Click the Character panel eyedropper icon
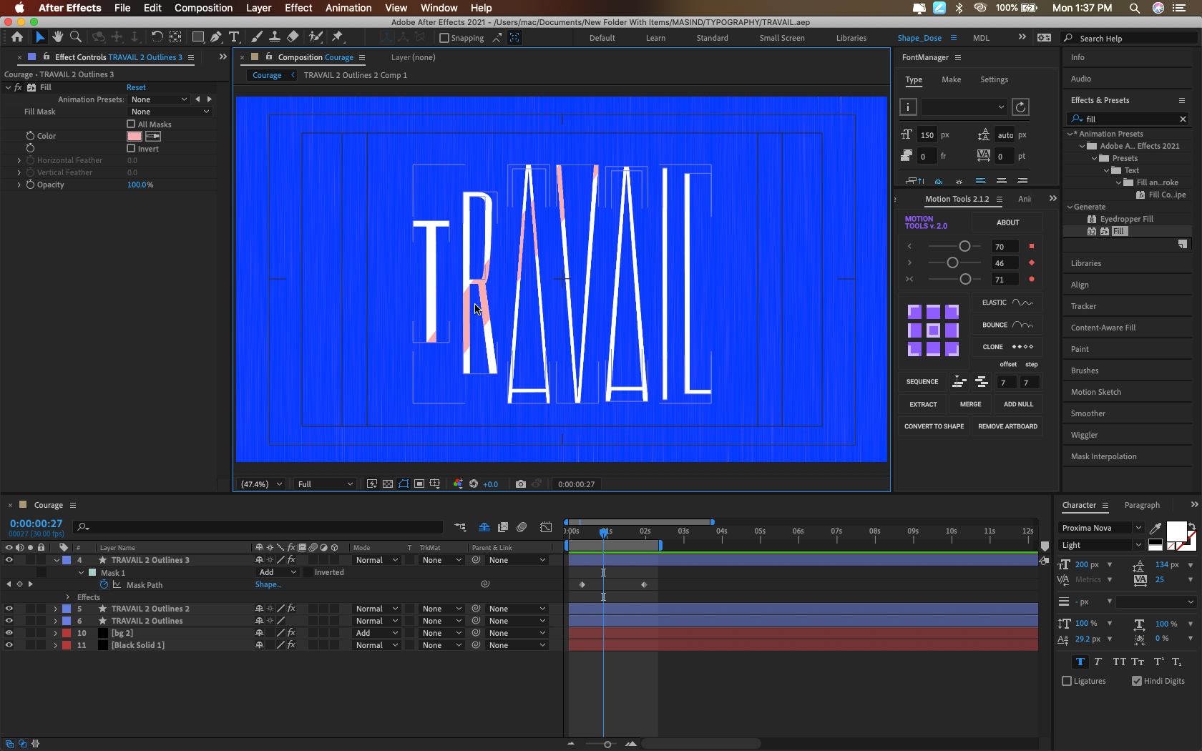Viewport: 1202px width, 751px height. tap(1155, 529)
